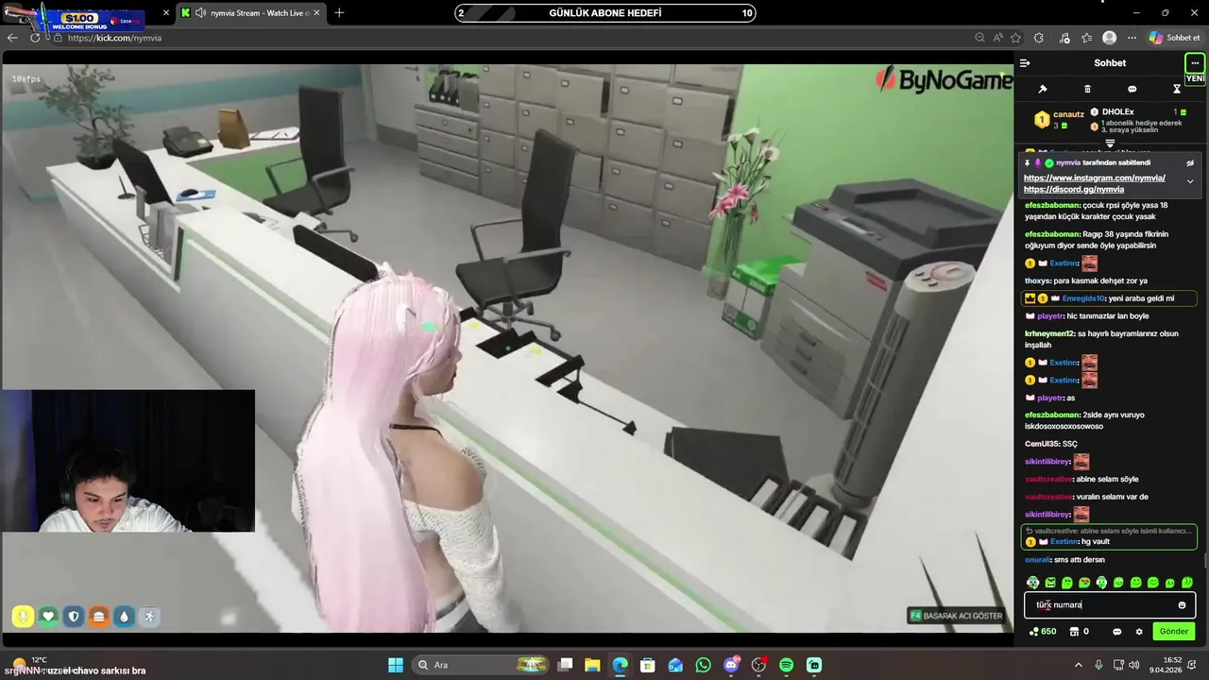Click the water drop thirst HUD icon
Screen dimensions: 1209x680
click(x=124, y=617)
